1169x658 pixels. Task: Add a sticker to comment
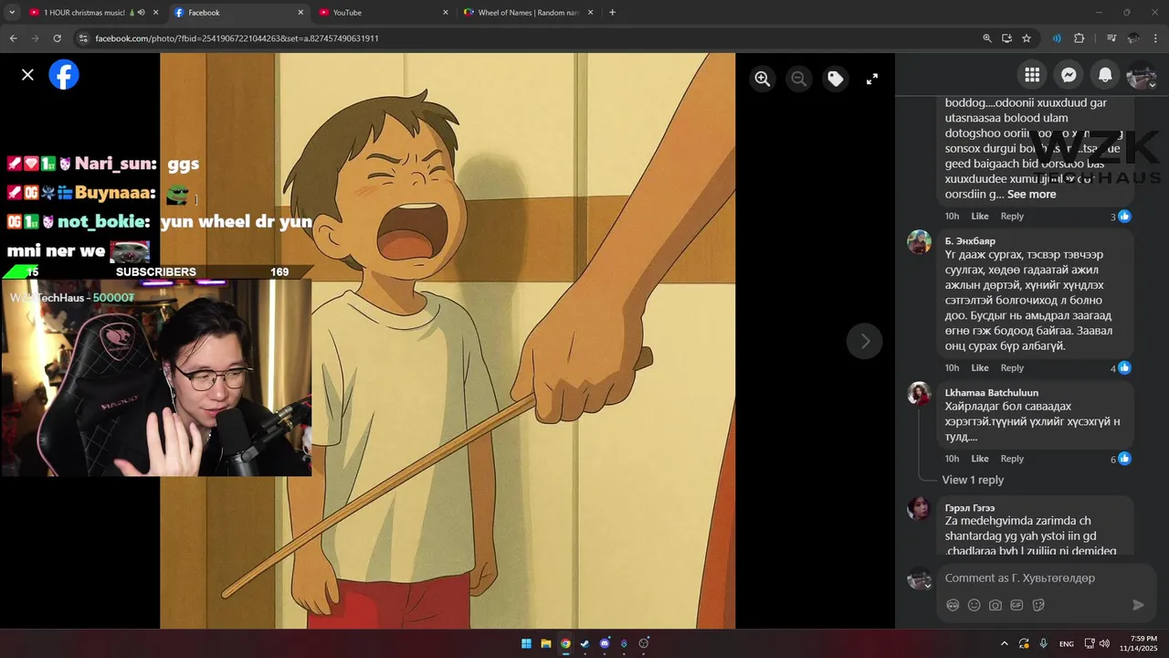tap(1038, 605)
